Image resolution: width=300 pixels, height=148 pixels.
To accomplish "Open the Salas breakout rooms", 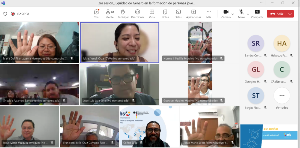I will pos(178,14).
